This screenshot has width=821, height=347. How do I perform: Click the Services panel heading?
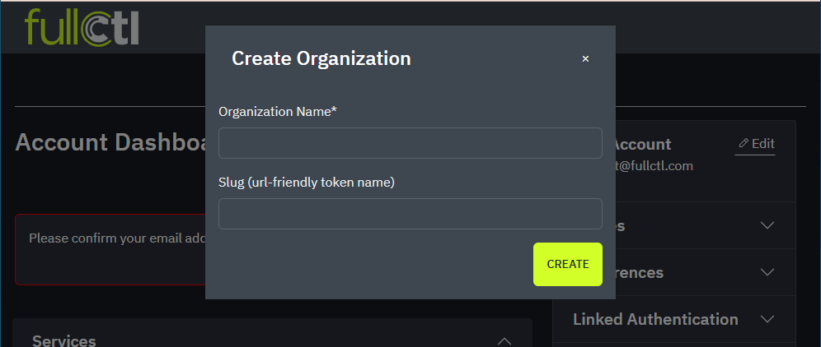(64, 340)
